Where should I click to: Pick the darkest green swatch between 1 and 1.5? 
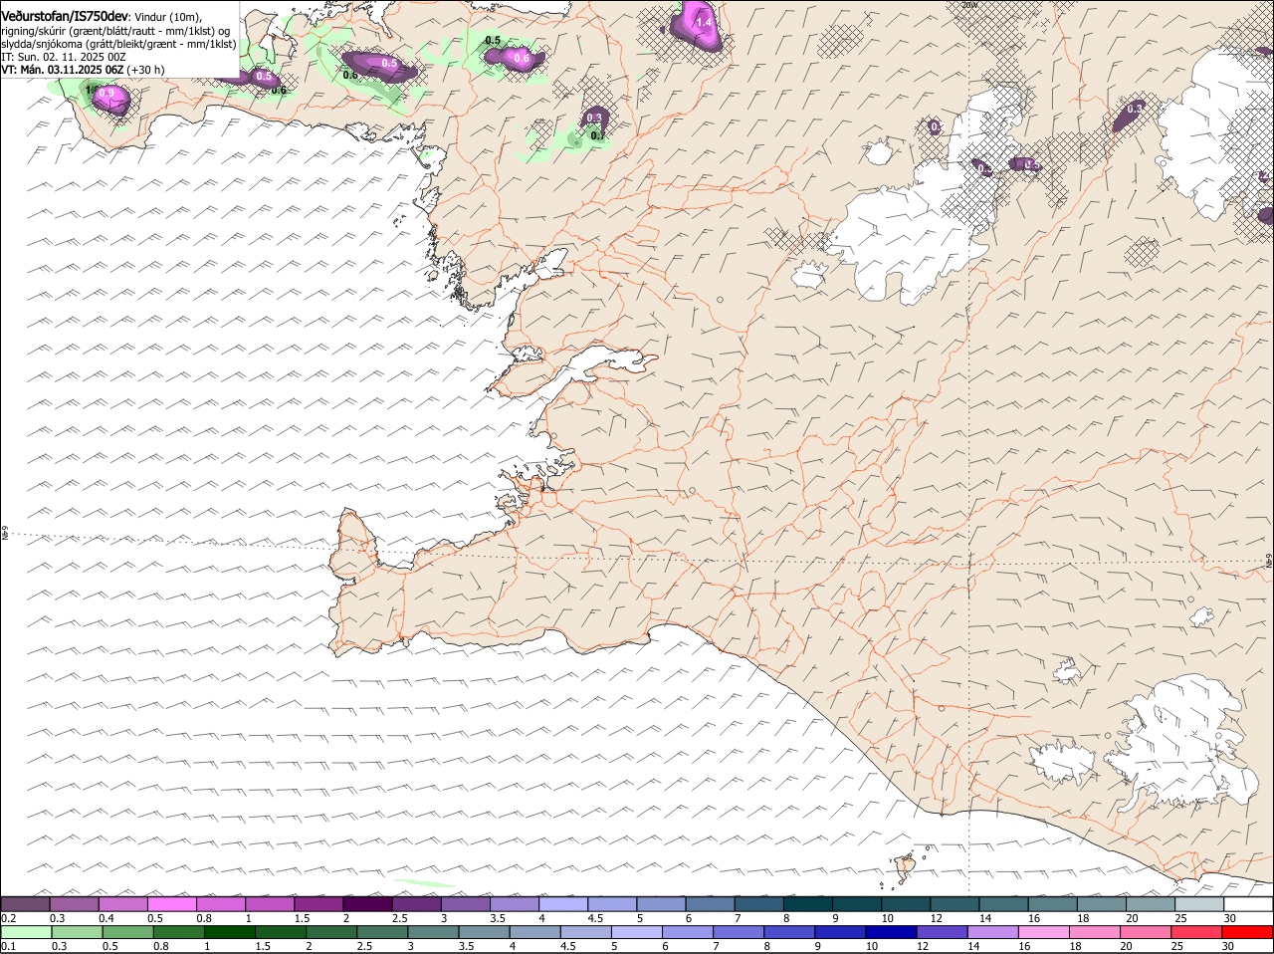230,932
